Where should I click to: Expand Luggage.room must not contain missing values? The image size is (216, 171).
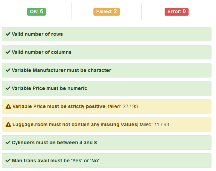pyautogui.click(x=75, y=124)
